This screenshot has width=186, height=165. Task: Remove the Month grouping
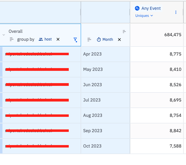pos(119,40)
